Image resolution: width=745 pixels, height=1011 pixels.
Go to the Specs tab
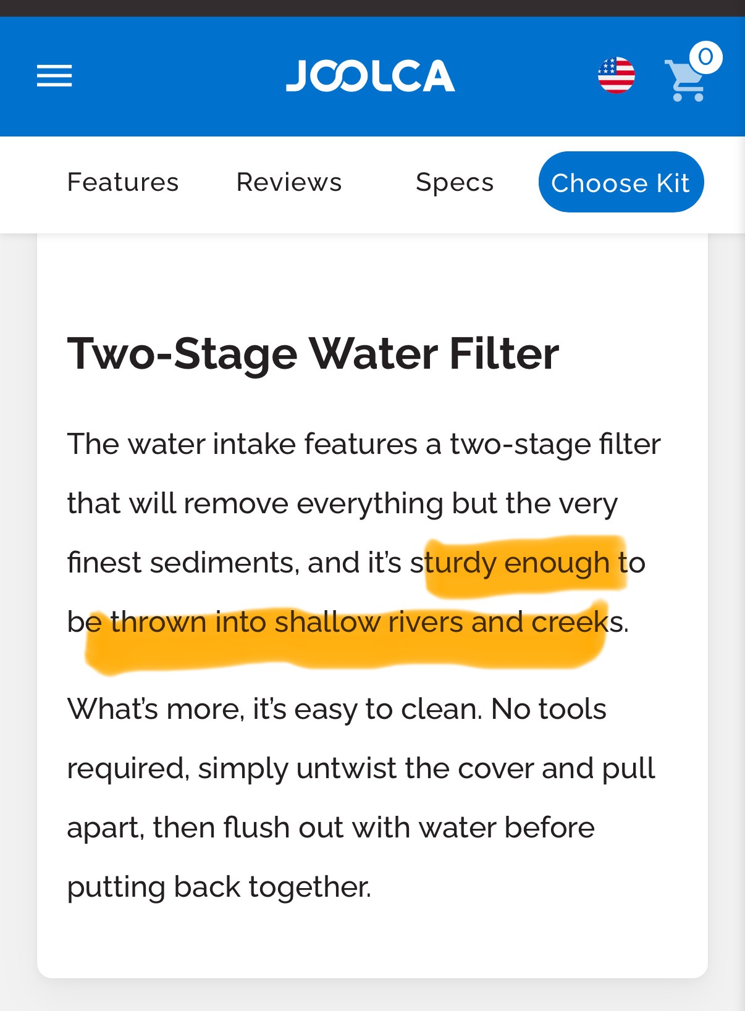455,182
